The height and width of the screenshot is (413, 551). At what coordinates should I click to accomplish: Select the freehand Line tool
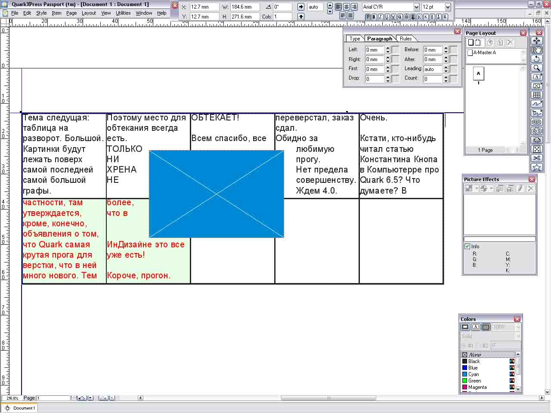click(537, 104)
